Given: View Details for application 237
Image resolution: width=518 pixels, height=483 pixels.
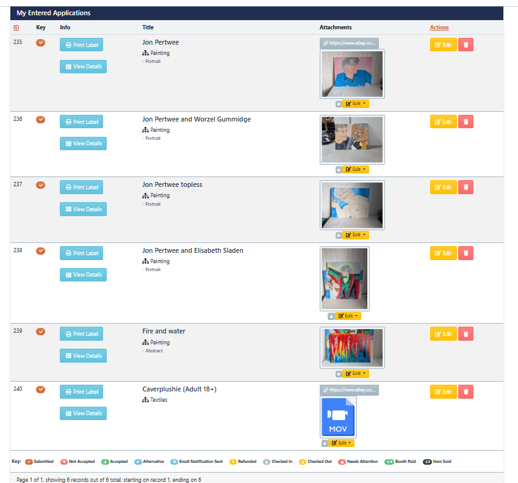Looking at the screenshot, I should tap(83, 209).
